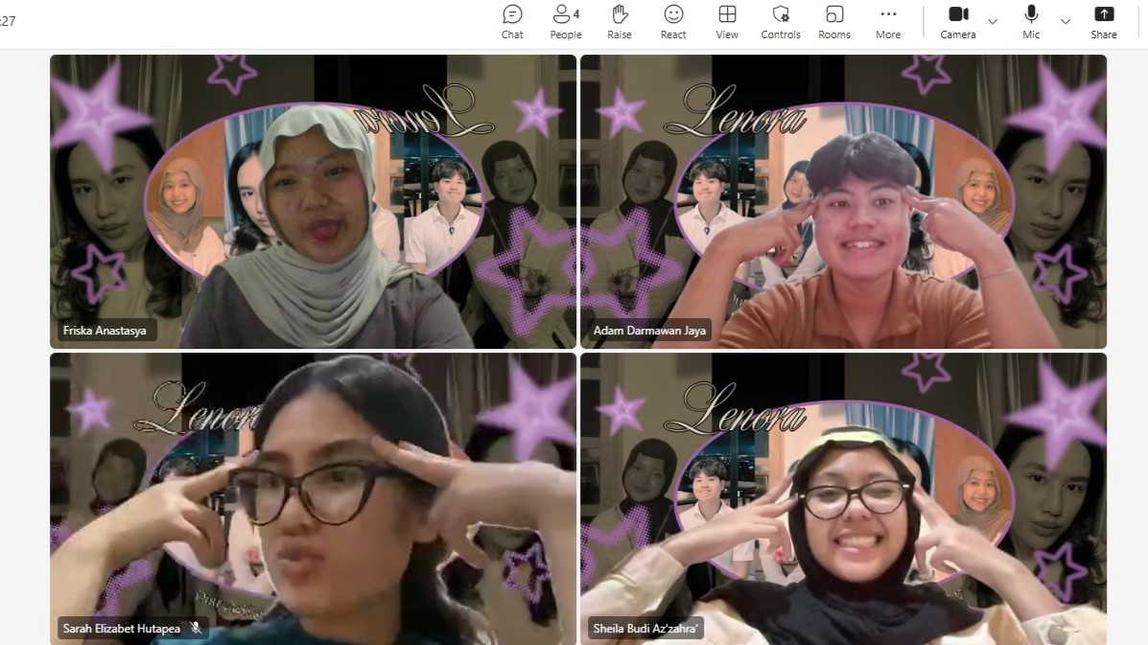Image resolution: width=1148 pixels, height=645 pixels.
Task: Open the React emoji menu
Action: tap(673, 22)
